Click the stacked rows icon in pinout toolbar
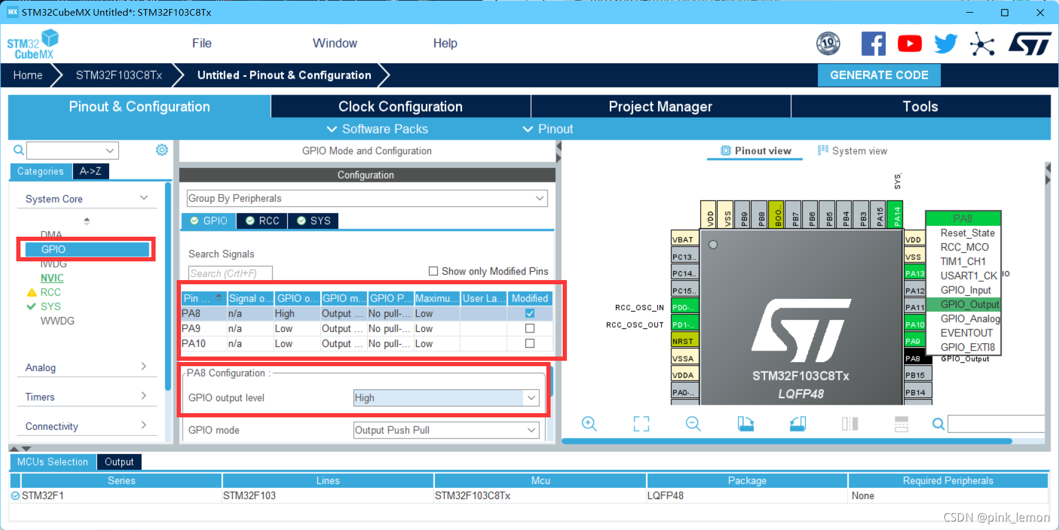Screen dimensions: 1059x530 point(902,424)
